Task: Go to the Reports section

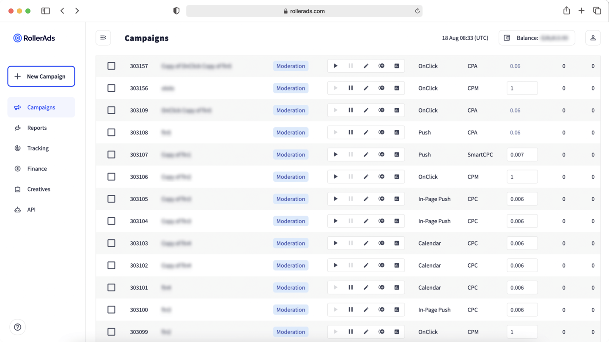Action: tap(37, 128)
